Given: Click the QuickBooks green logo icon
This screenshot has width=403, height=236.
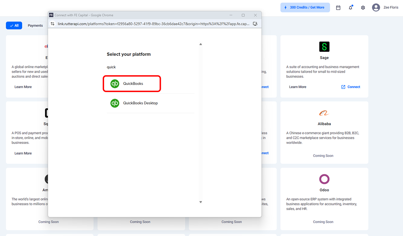Looking at the screenshot, I should point(115,84).
